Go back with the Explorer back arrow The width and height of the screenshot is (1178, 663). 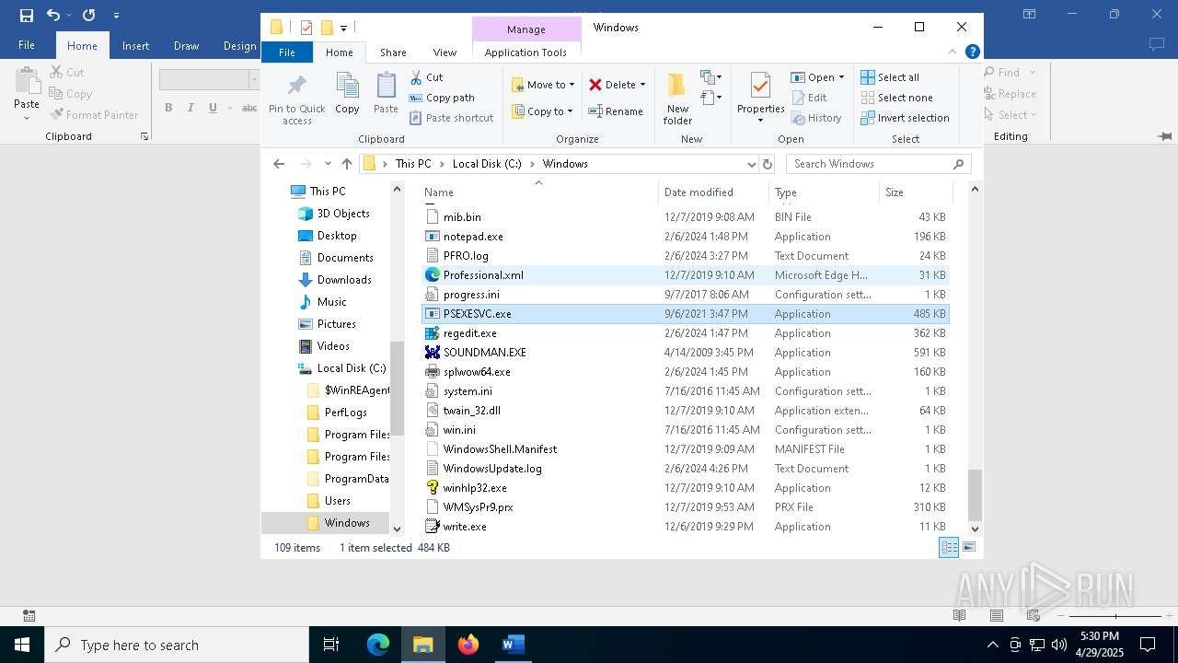(279, 164)
